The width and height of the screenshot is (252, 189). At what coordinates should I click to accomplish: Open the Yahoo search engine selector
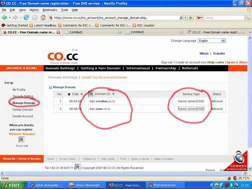pyautogui.click(x=200, y=18)
